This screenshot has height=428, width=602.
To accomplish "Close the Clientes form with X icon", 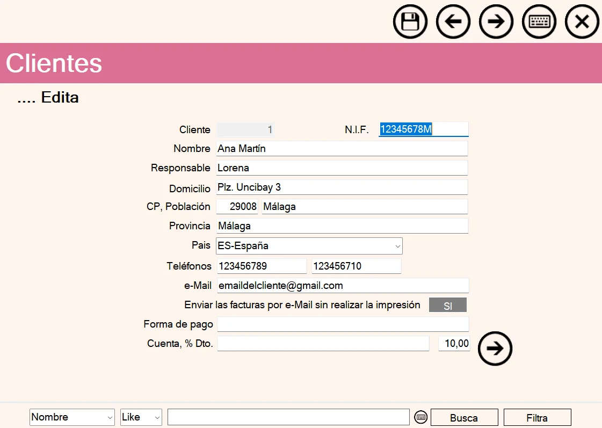I will click(x=582, y=22).
